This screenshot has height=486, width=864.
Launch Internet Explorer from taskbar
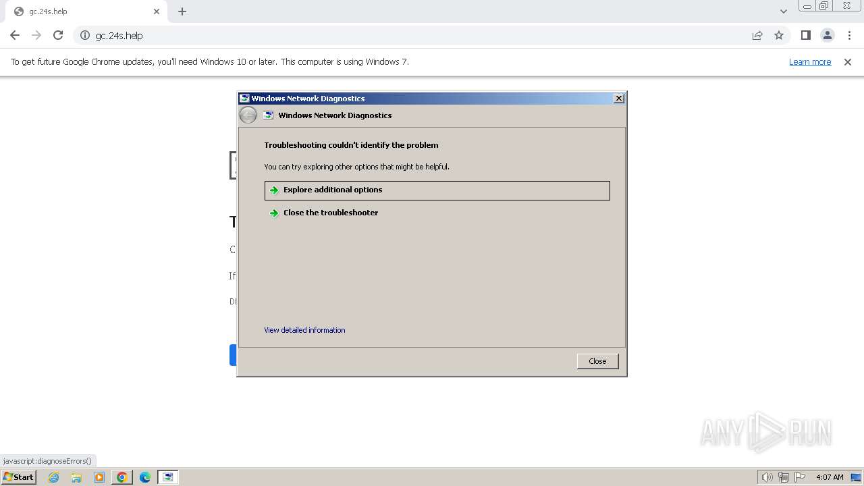[x=53, y=477]
